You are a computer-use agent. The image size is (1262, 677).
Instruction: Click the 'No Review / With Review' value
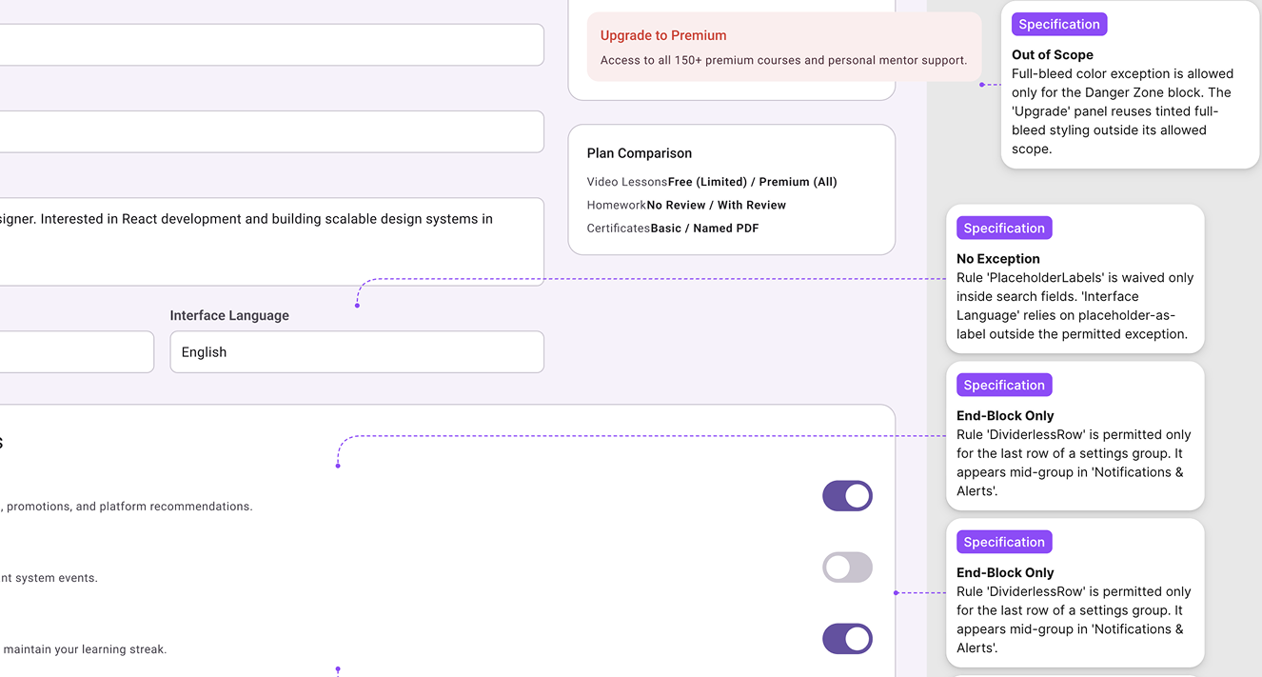click(x=717, y=205)
